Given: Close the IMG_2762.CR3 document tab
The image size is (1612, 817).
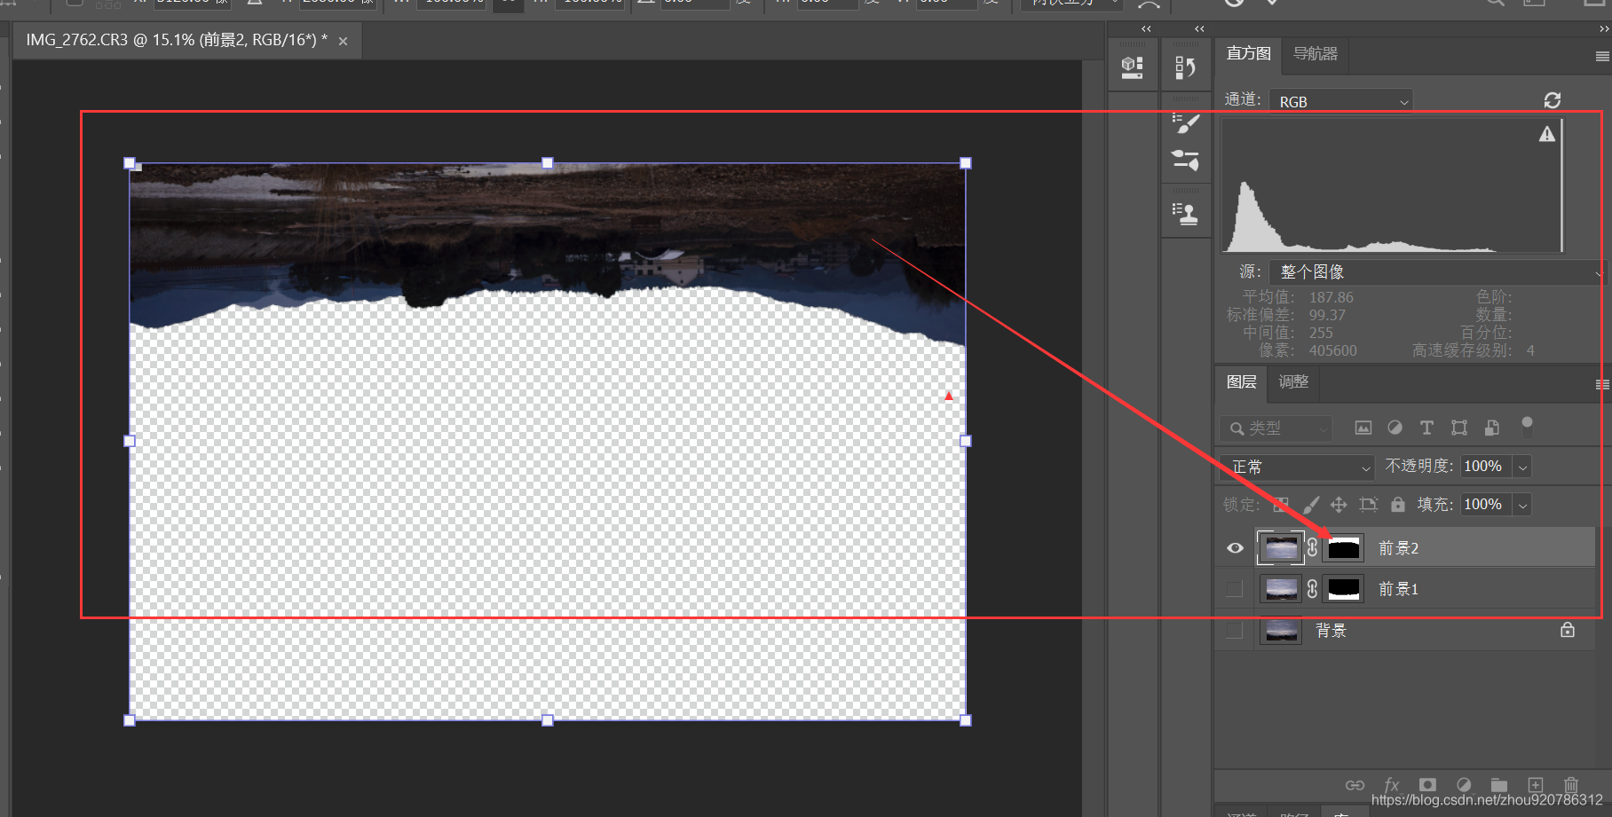Looking at the screenshot, I should tap(343, 41).
